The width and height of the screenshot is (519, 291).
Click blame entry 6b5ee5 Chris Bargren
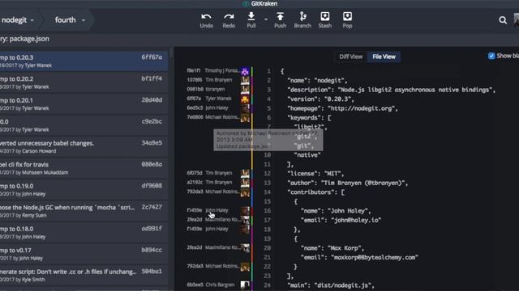pyautogui.click(x=211, y=285)
